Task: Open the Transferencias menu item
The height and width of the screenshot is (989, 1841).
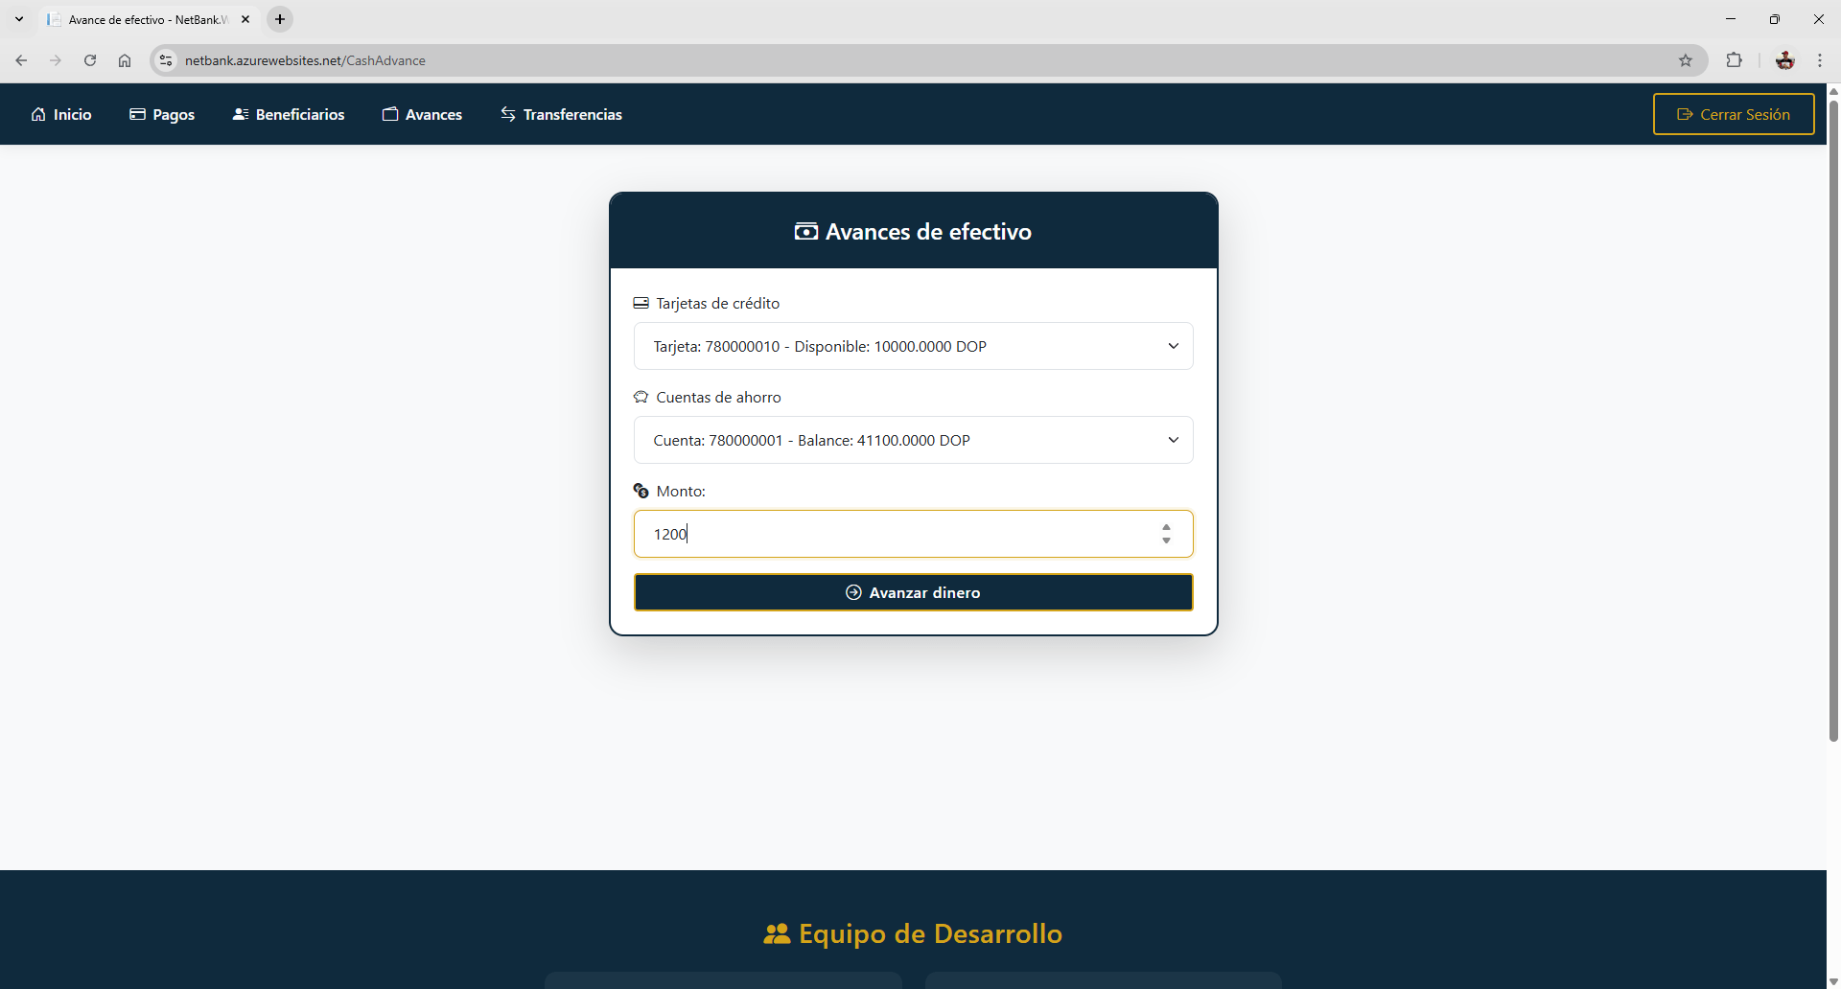Action: point(561,114)
